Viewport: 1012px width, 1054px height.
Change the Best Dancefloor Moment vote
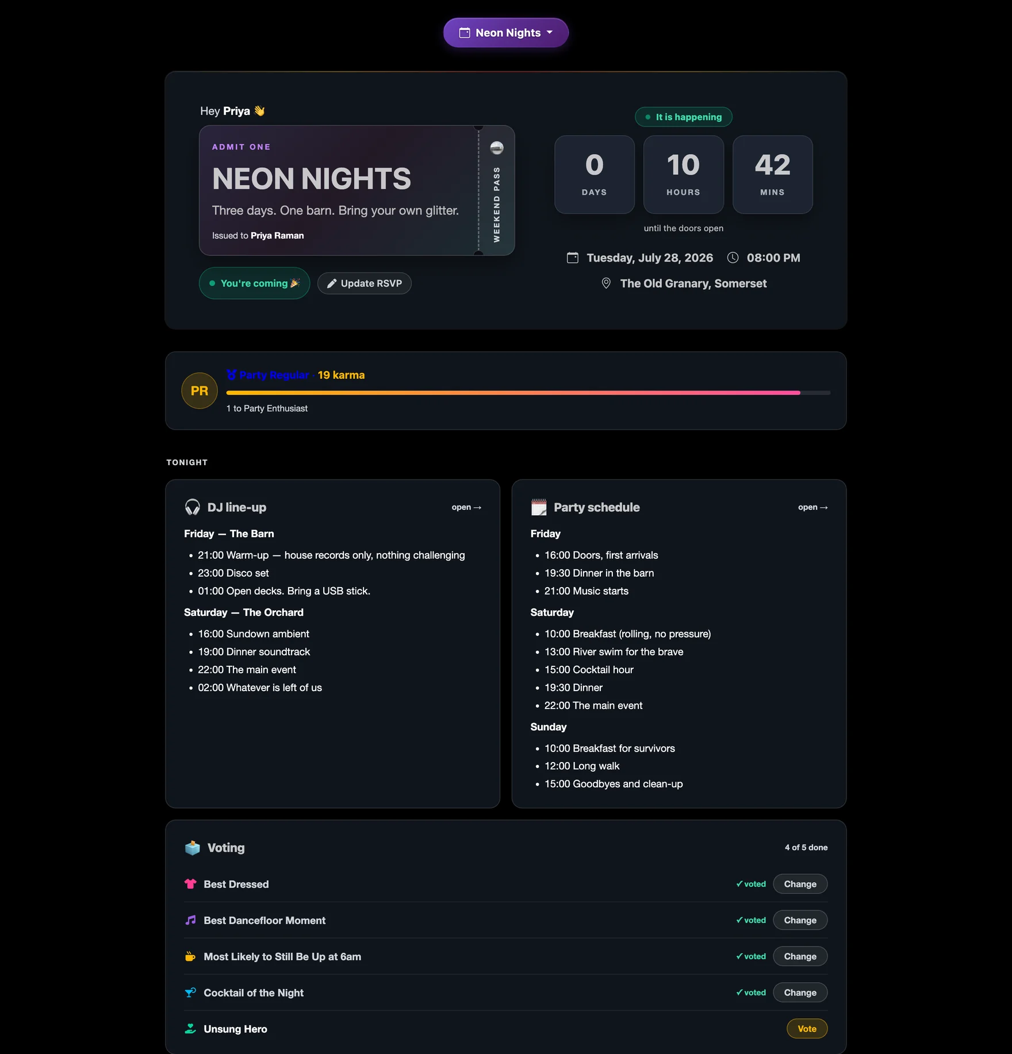click(x=800, y=920)
